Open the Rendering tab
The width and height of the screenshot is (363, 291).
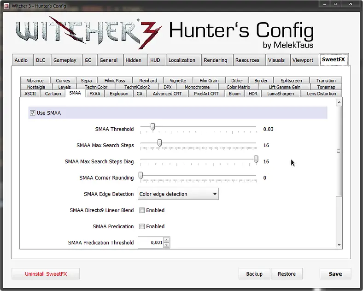click(217, 60)
